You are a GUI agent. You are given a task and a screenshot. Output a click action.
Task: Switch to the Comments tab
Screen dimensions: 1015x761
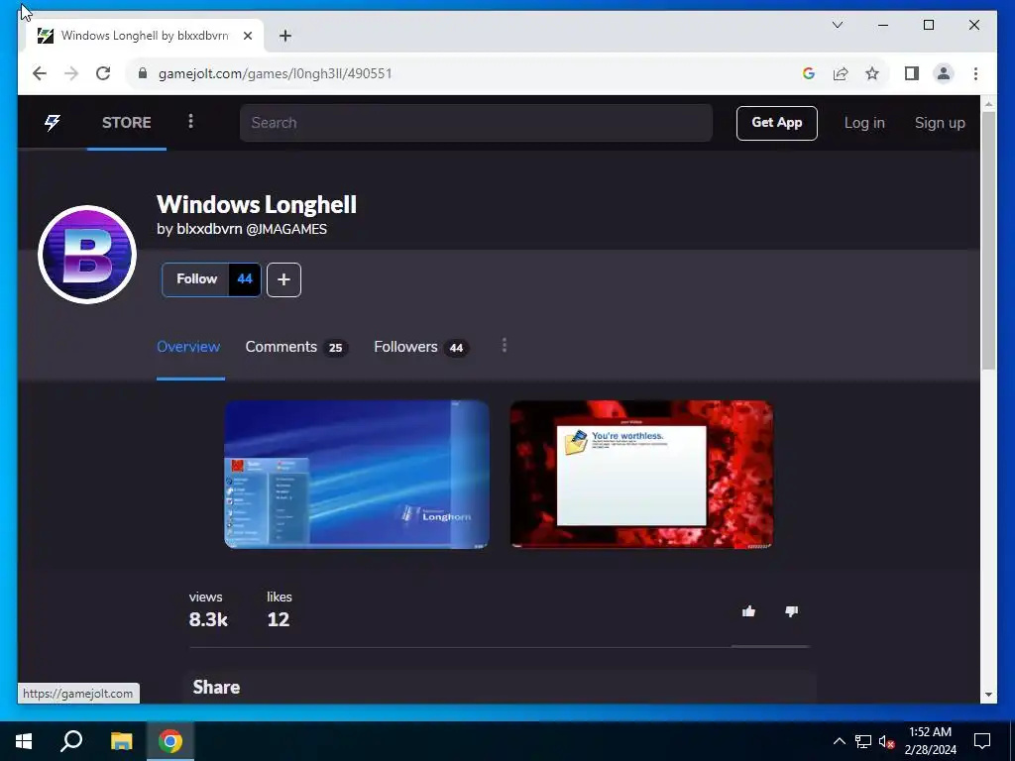[296, 347]
